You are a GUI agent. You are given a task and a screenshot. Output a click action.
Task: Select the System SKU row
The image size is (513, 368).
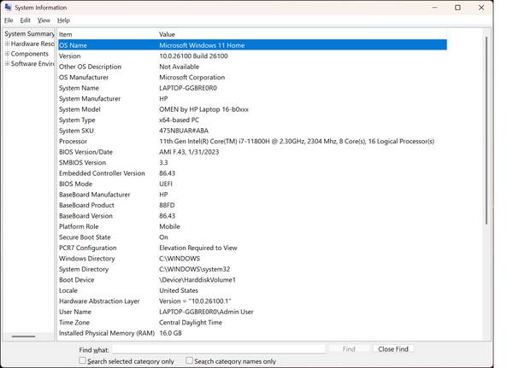[252, 131]
